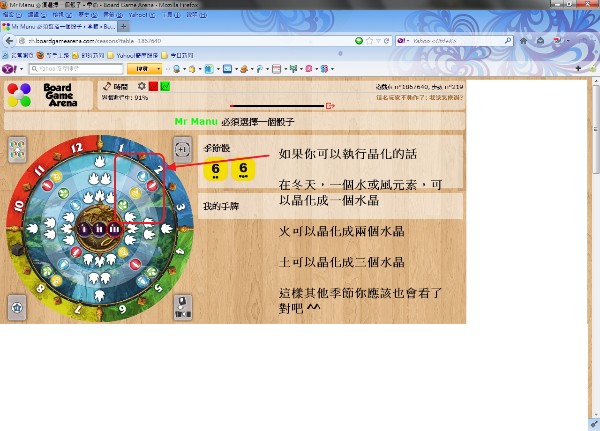Reload the page with refresh icon
Viewport: 600px width, 431px height.
tap(387, 41)
